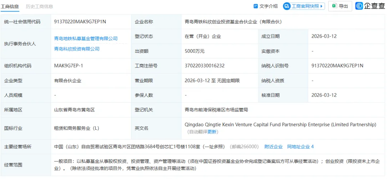Click 更新 link under English name

coord(212,132)
